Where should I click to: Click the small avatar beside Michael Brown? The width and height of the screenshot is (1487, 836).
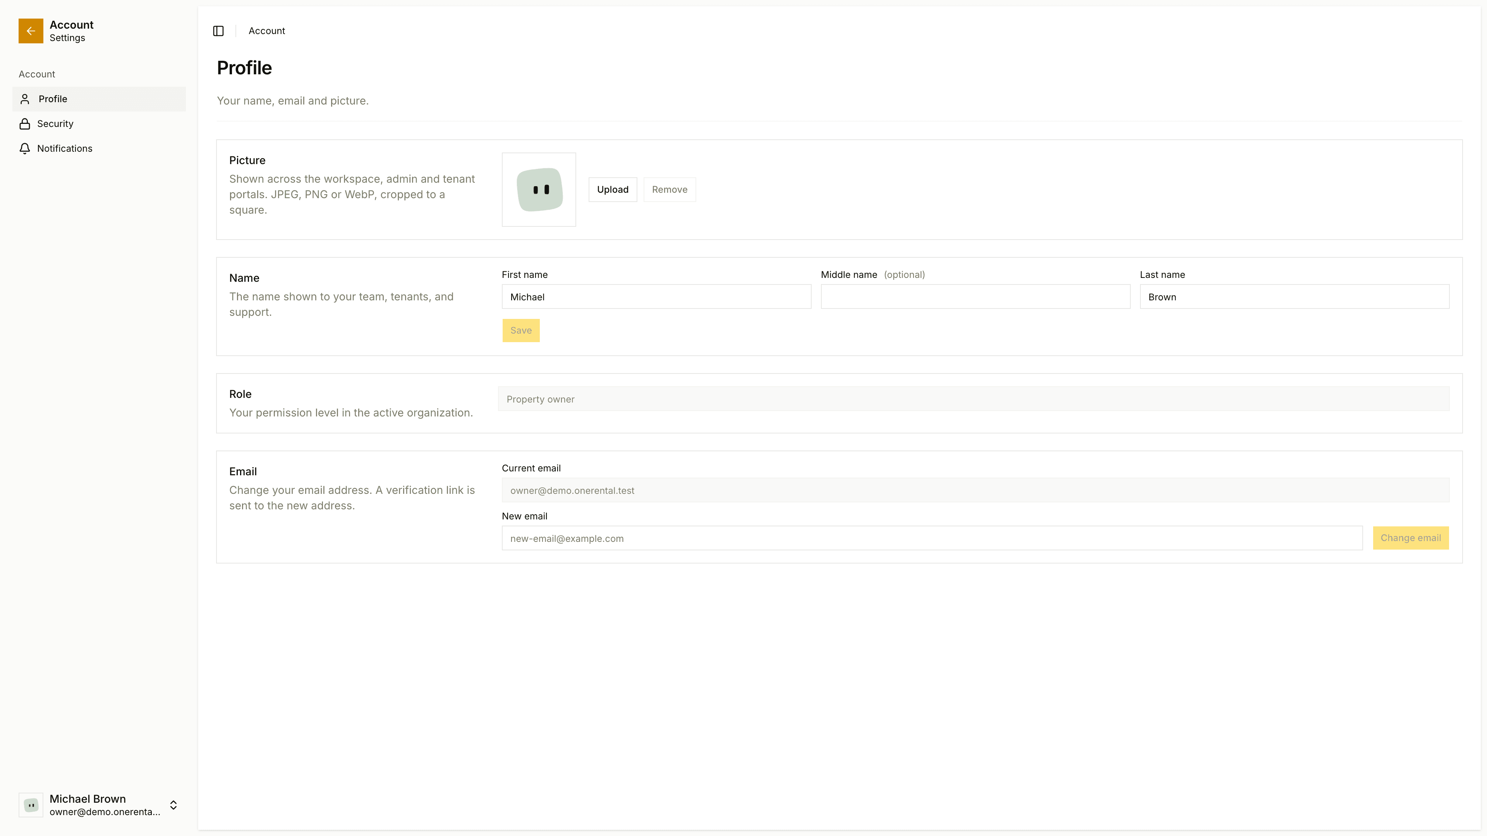[31, 805]
